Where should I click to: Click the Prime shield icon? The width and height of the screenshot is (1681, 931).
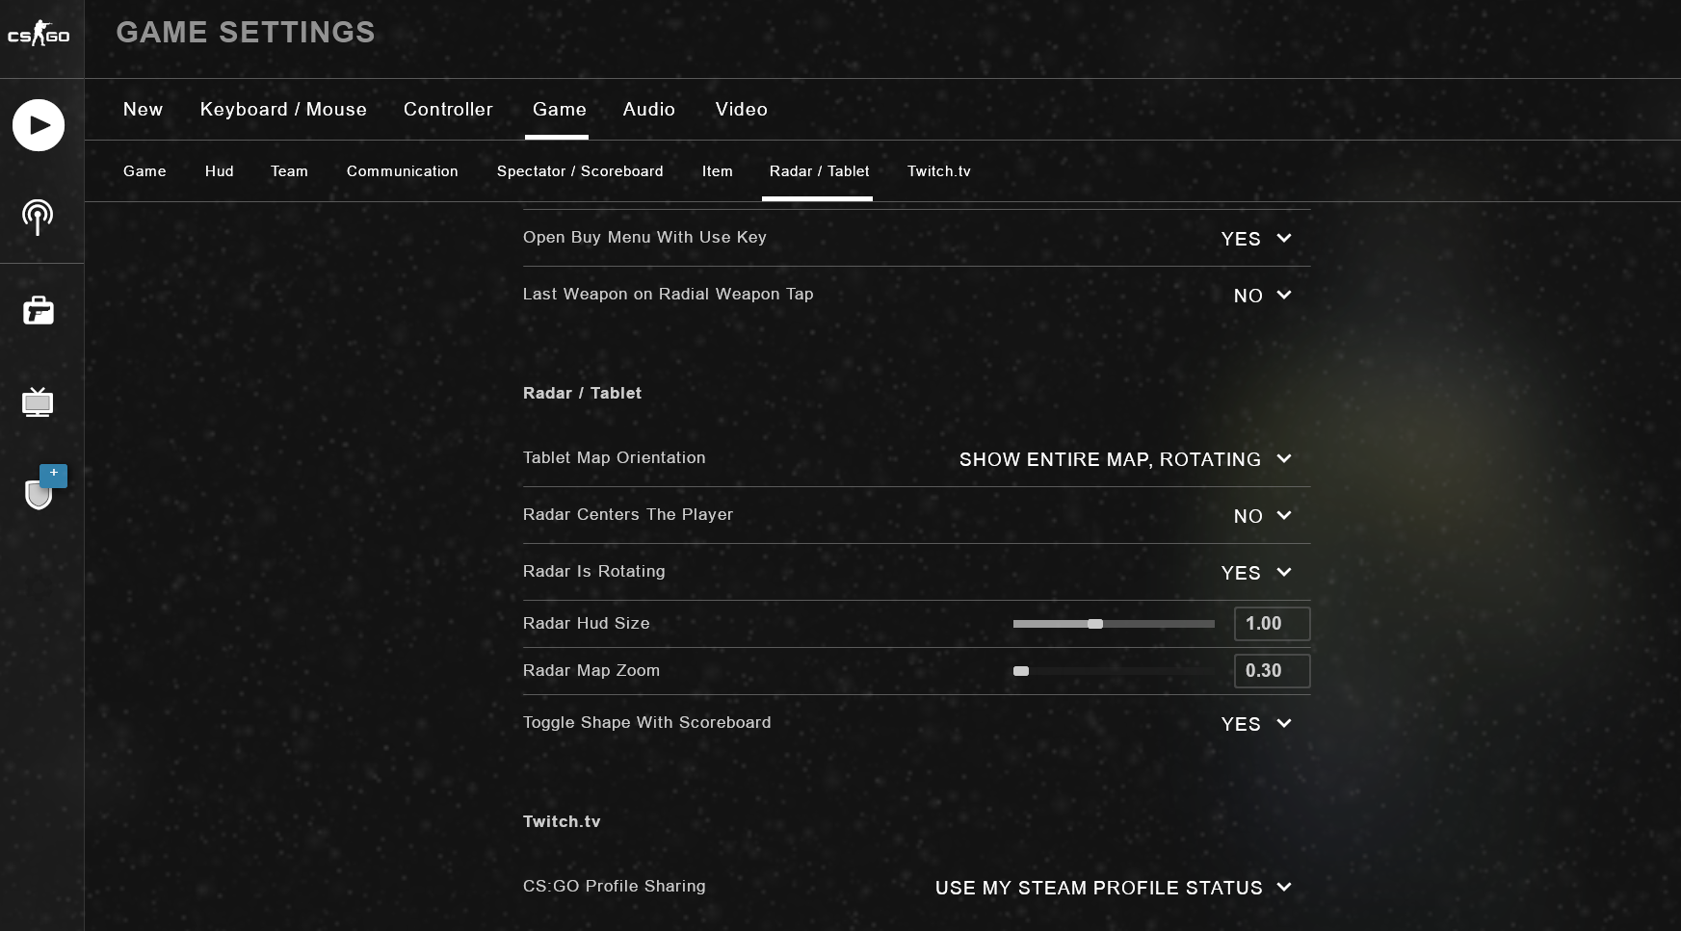(x=39, y=492)
